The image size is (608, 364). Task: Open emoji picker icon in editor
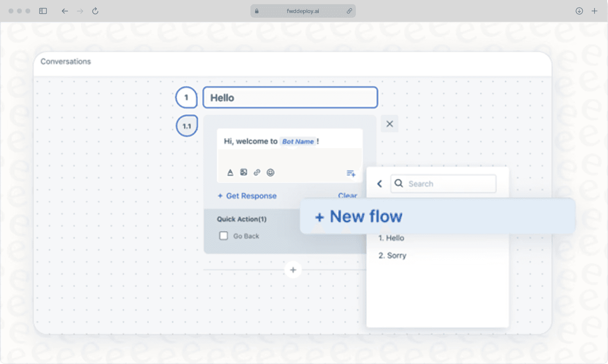(x=271, y=173)
